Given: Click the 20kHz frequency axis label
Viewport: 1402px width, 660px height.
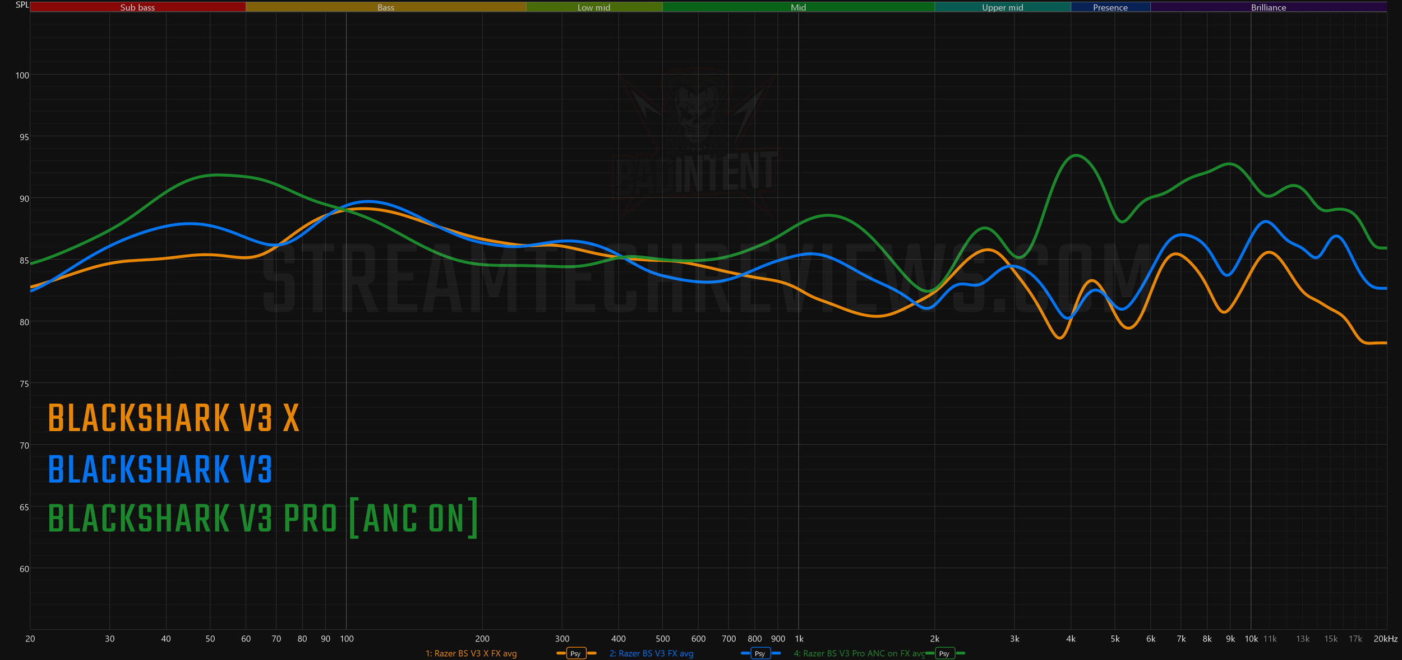Looking at the screenshot, I should (x=1385, y=639).
